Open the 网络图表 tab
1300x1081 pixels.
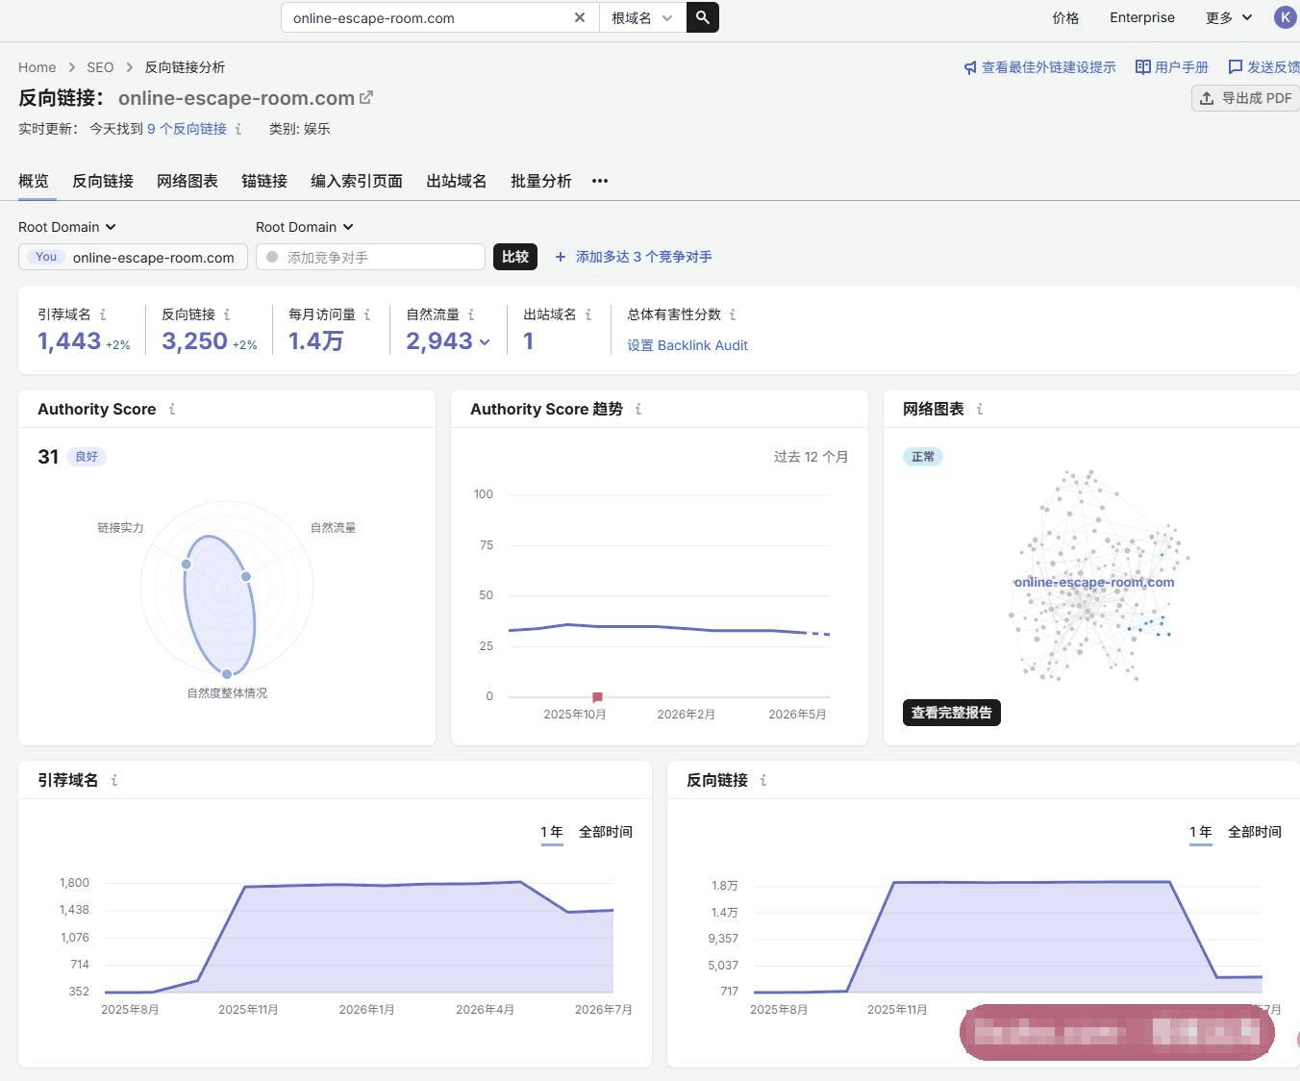coord(187,181)
